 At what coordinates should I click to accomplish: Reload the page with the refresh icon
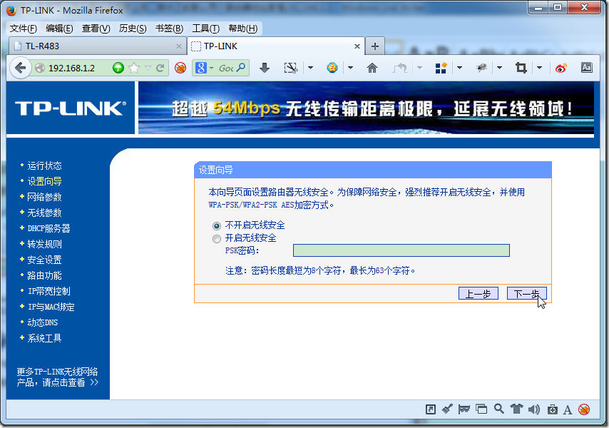[x=160, y=68]
